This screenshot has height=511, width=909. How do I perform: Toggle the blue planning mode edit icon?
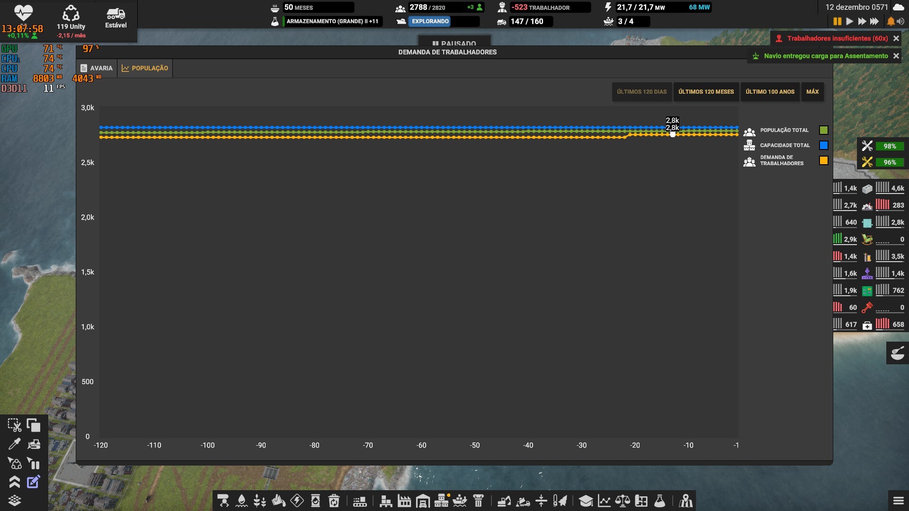pyautogui.click(x=34, y=482)
